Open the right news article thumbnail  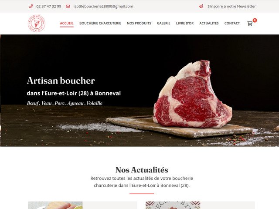[x=173, y=205]
